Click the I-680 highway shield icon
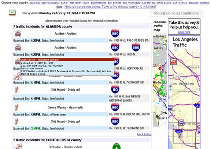 click(x=136, y=47)
